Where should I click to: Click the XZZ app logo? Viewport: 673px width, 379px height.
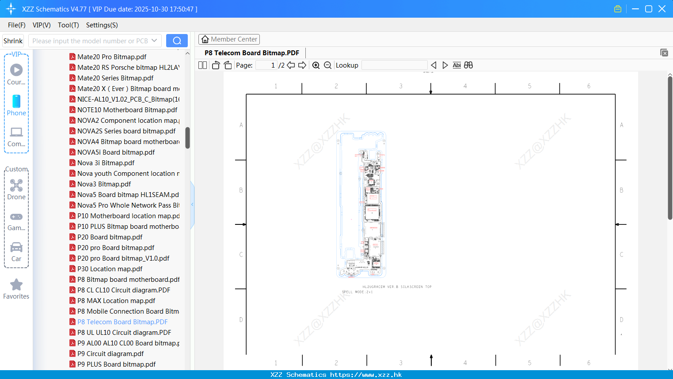tap(11, 9)
